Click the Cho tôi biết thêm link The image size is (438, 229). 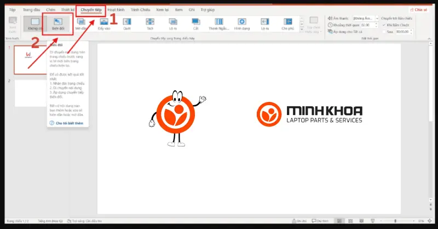point(70,123)
